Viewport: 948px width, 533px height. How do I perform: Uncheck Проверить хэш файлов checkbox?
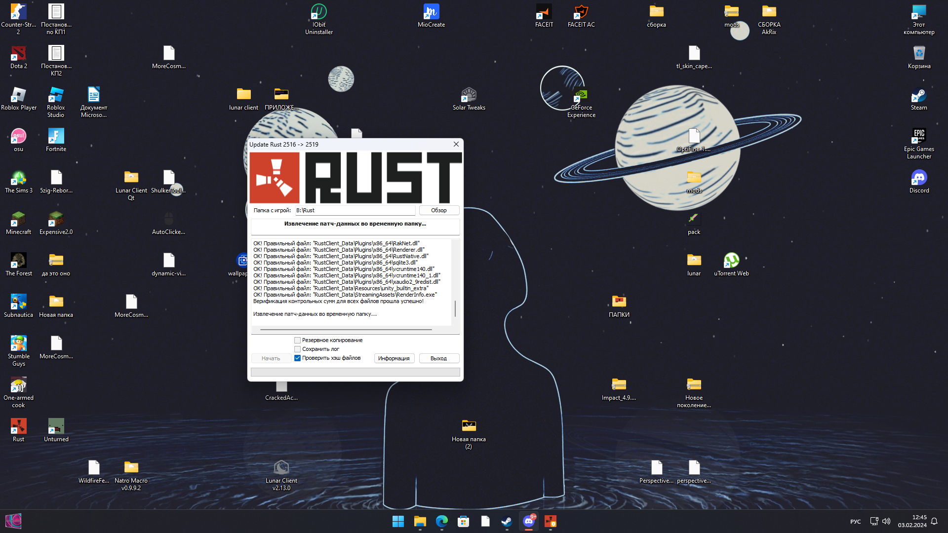tap(297, 358)
